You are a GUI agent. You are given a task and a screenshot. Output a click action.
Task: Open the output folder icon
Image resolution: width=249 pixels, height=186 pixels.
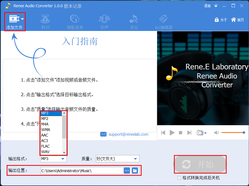tap(135, 171)
